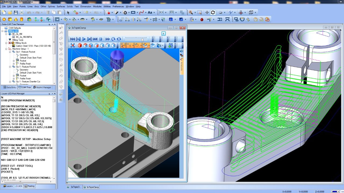Image resolution: width=344 pixels, height=193 pixels.
Task: Toggle the stock display button in simulation
Action: pos(145,46)
